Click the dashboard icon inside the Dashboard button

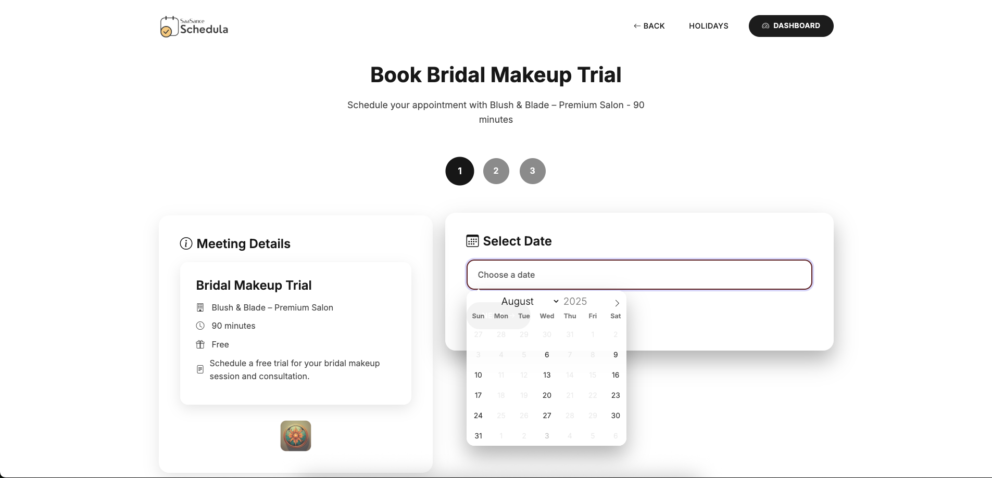click(x=765, y=25)
